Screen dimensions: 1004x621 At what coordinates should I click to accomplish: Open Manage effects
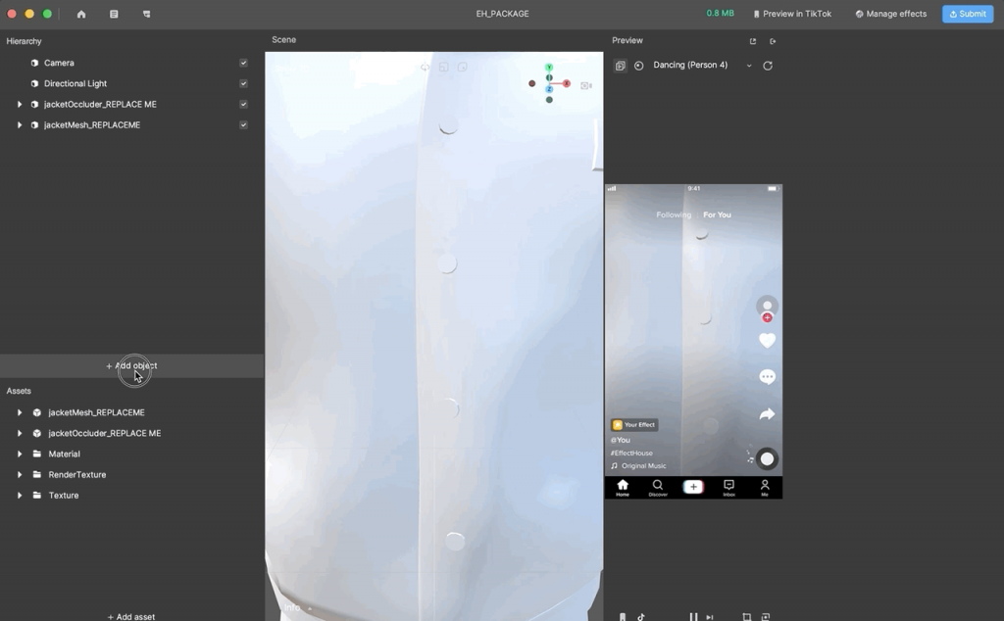tap(890, 14)
